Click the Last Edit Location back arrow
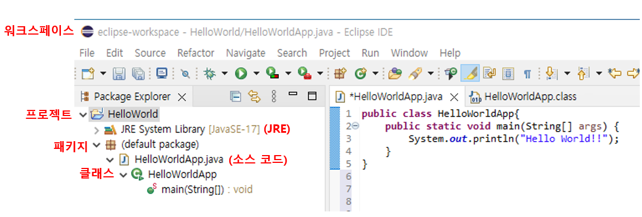This screenshot has width=642, height=217. (615, 74)
